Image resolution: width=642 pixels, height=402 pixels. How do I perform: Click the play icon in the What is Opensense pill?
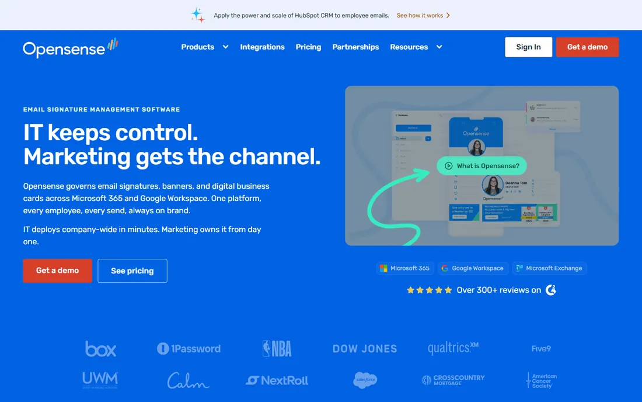point(448,166)
